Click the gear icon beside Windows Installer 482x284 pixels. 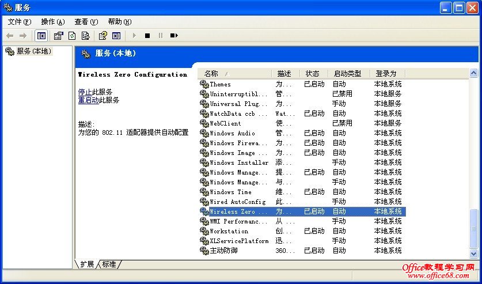[204, 162]
